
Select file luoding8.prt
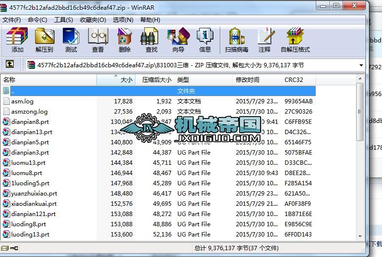(x=28, y=224)
